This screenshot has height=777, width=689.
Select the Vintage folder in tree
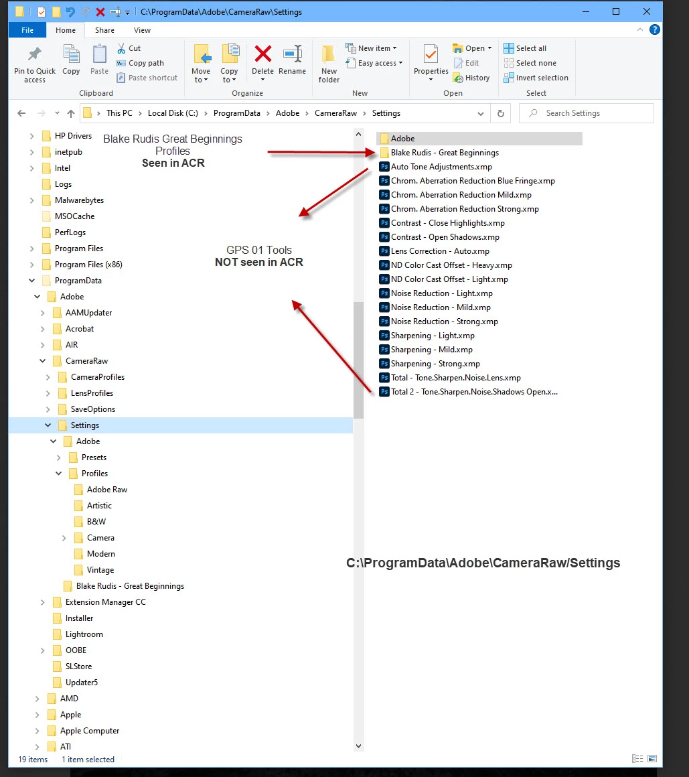tap(94, 570)
